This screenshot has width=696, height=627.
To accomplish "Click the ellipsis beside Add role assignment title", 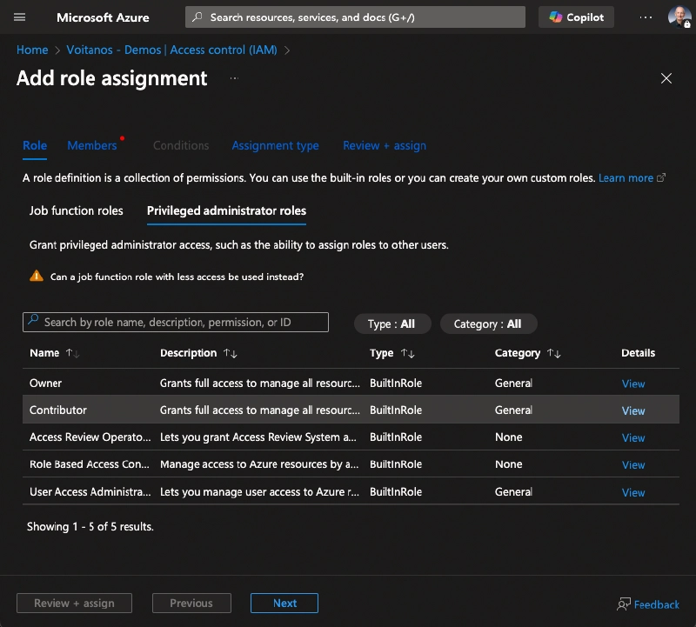I will coord(232,80).
